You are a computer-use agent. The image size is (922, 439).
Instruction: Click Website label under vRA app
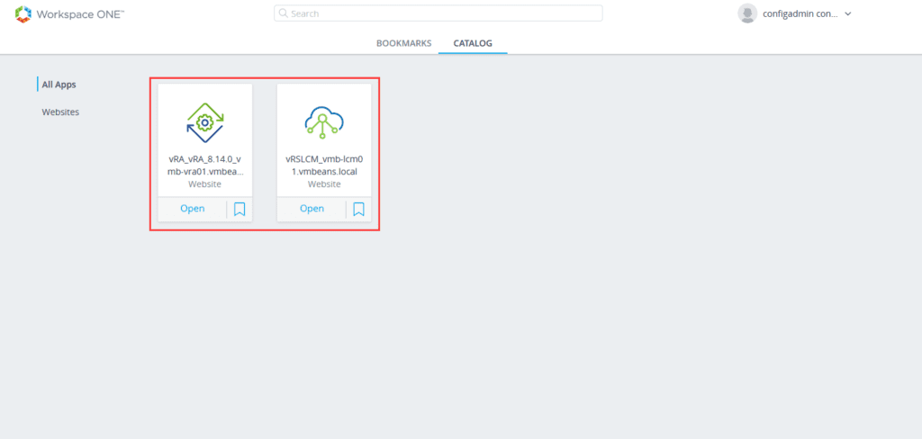[x=204, y=184]
